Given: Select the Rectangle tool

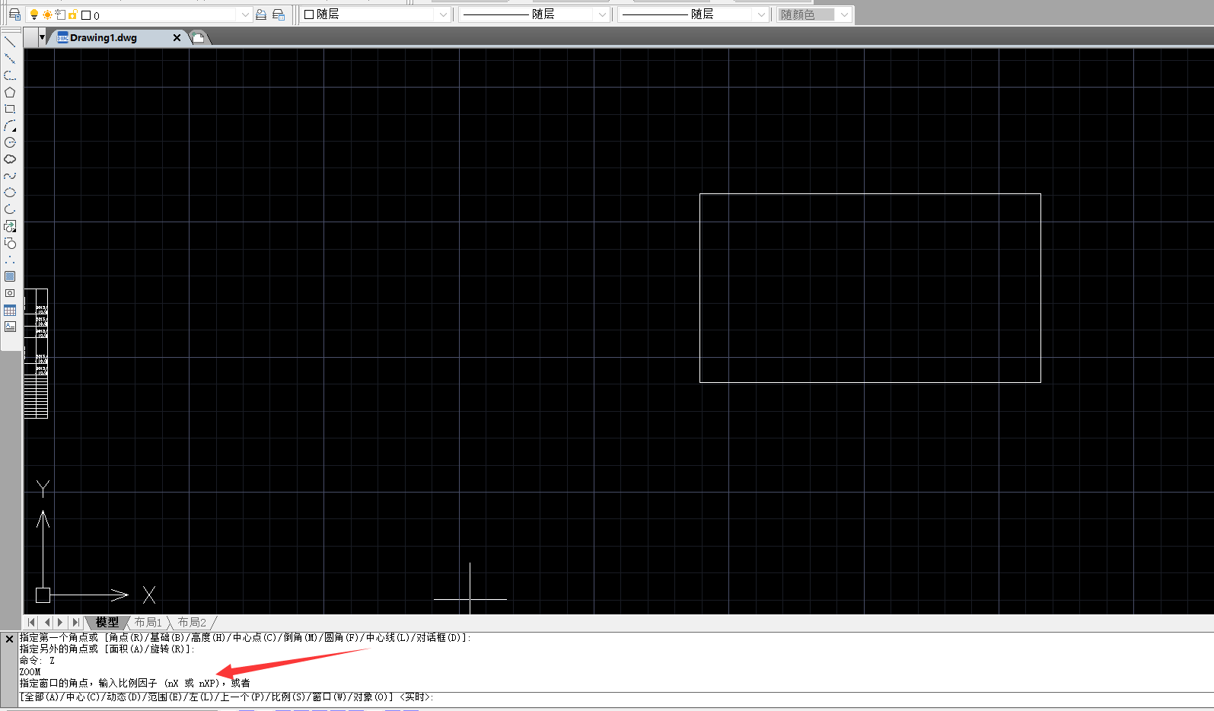Looking at the screenshot, I should point(10,109).
